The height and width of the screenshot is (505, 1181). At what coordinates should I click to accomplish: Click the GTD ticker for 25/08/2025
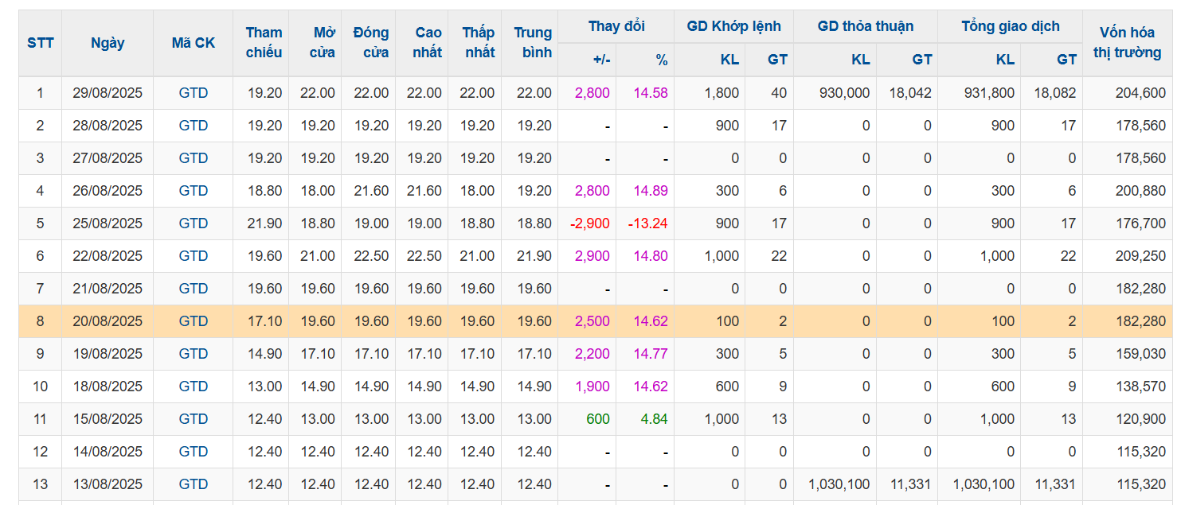[x=194, y=223]
